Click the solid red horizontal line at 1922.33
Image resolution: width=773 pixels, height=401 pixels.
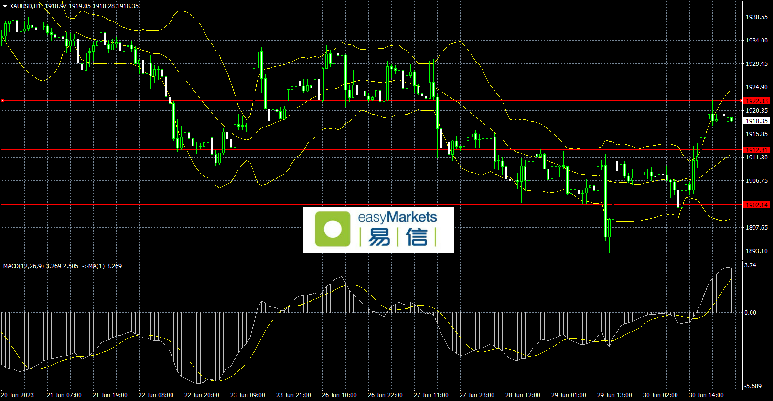(x=371, y=101)
